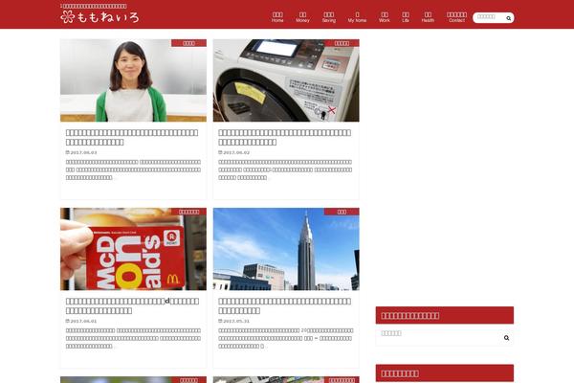Screen dimensions: 574x383
Task: Click the category tag on washing machine card
Action: [x=342, y=43]
